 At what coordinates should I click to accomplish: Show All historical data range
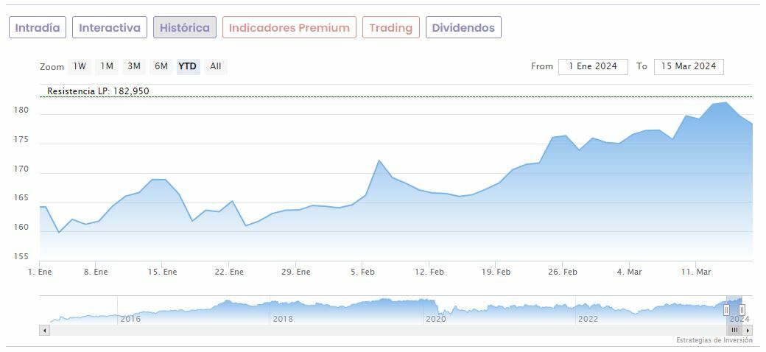215,66
